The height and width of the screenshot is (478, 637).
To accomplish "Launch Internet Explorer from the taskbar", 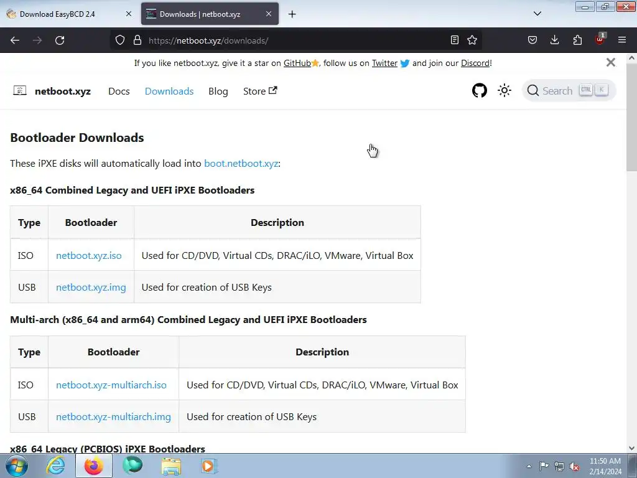I will (55, 466).
